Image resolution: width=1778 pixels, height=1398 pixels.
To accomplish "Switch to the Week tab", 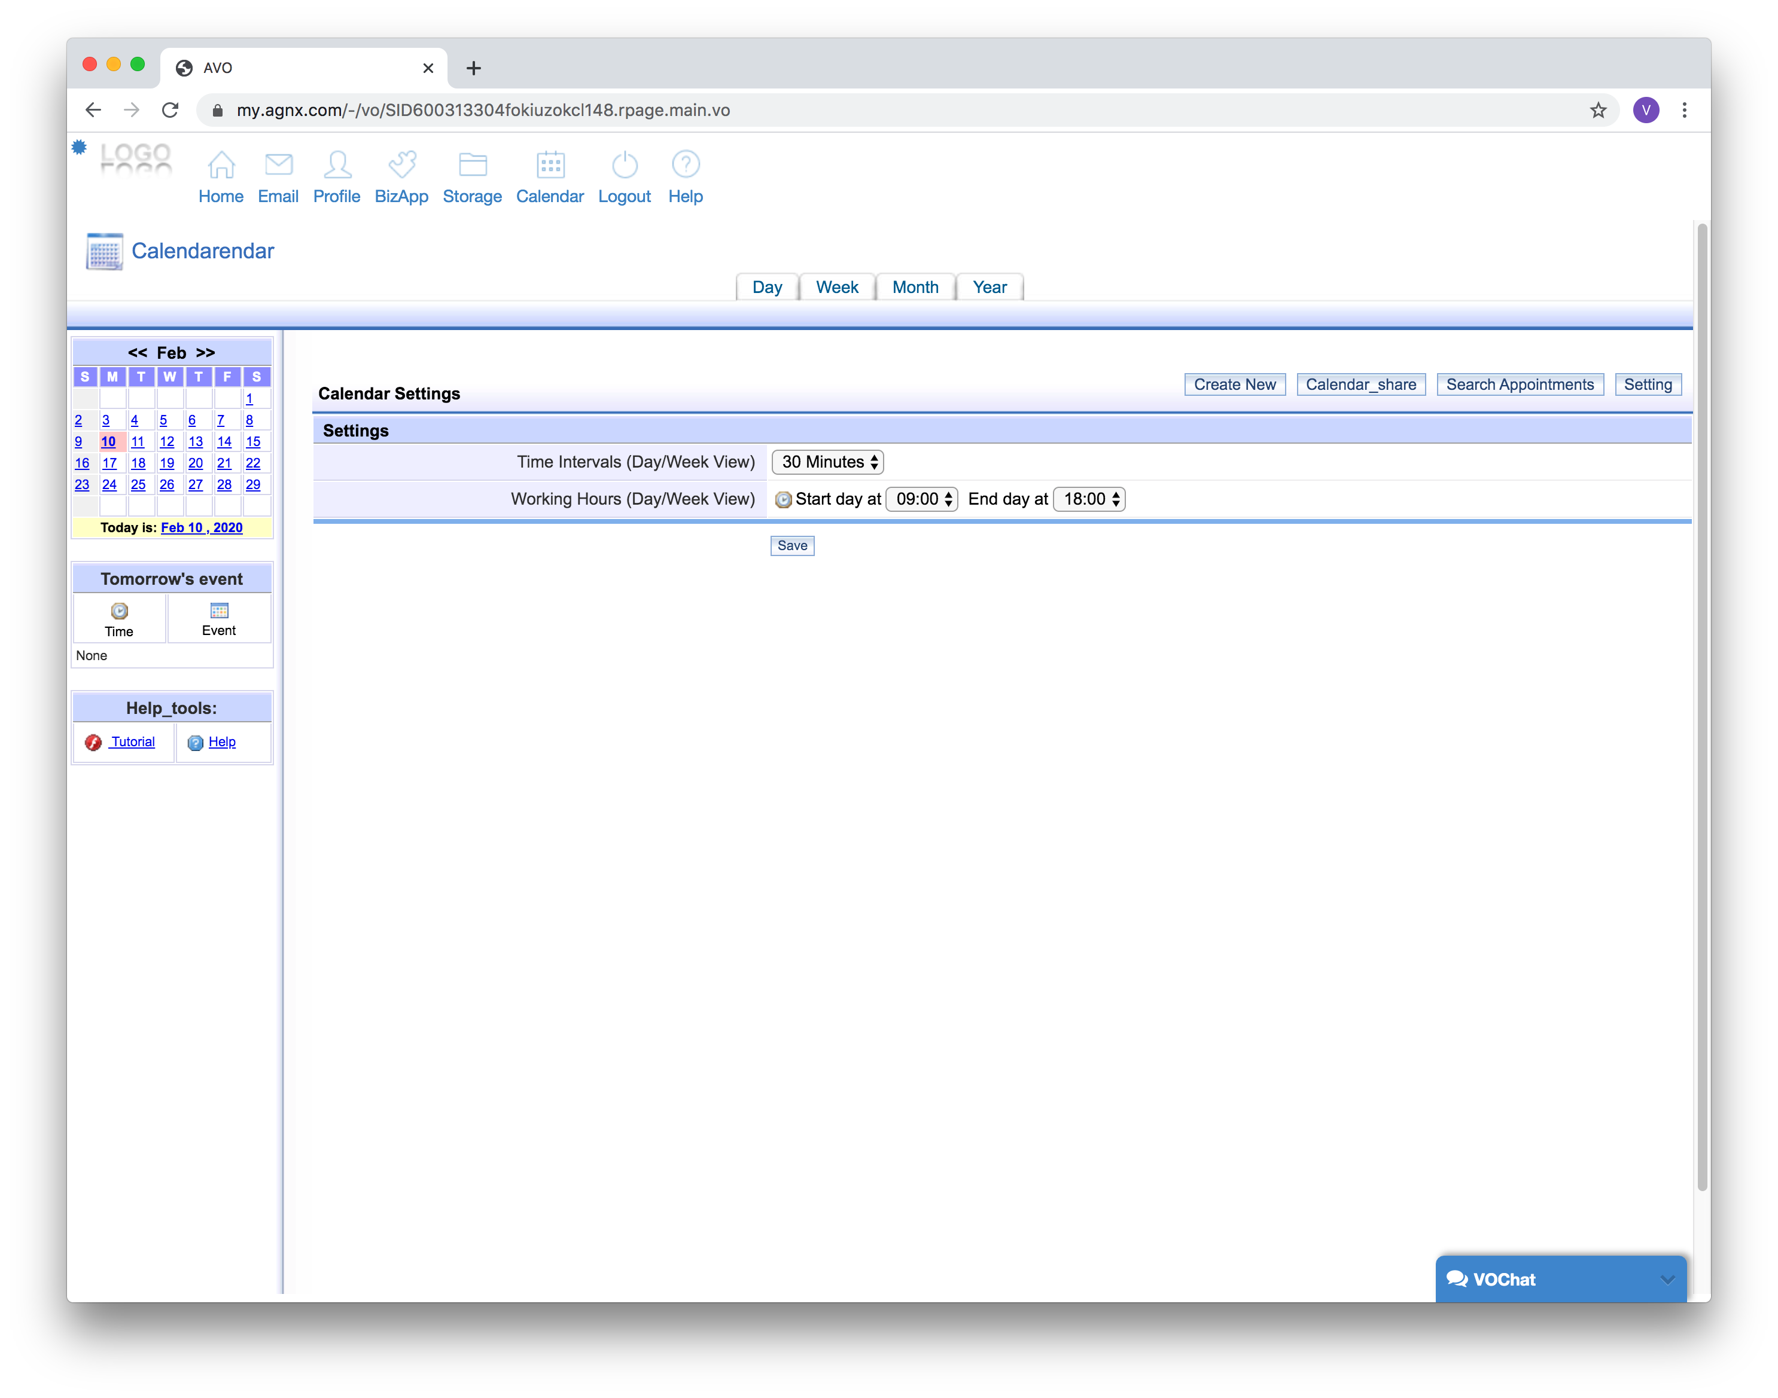I will pyautogui.click(x=836, y=287).
